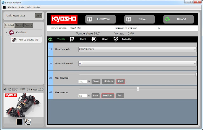Collapse the KYOSHO tree node arrow
203x130 pixels.
(6, 33)
